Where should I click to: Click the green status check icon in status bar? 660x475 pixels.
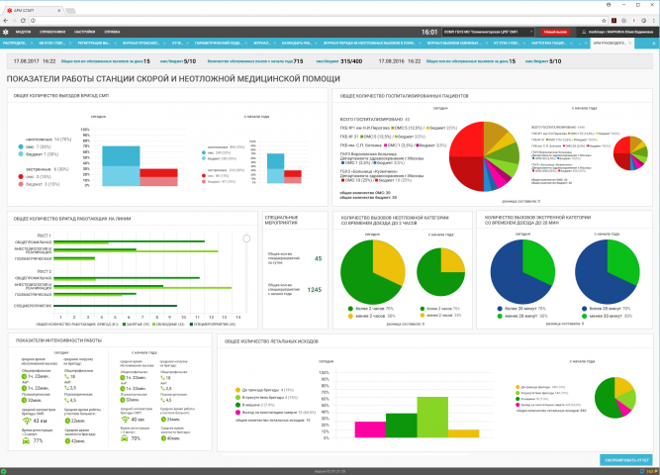tap(4, 471)
